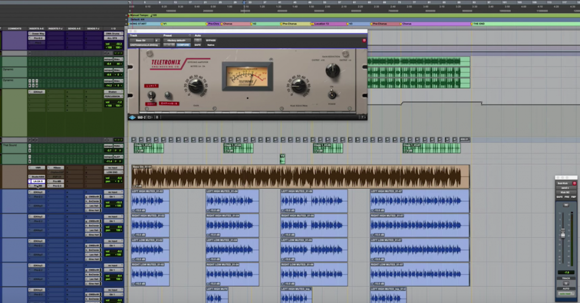Rotate the meter select knob for gain reduction/output
Viewport: 580px width, 303px height.
click(x=332, y=70)
